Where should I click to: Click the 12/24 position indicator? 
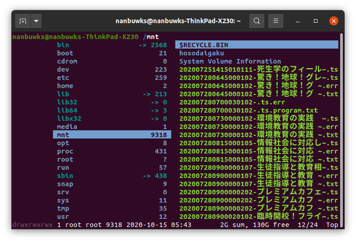(308, 225)
